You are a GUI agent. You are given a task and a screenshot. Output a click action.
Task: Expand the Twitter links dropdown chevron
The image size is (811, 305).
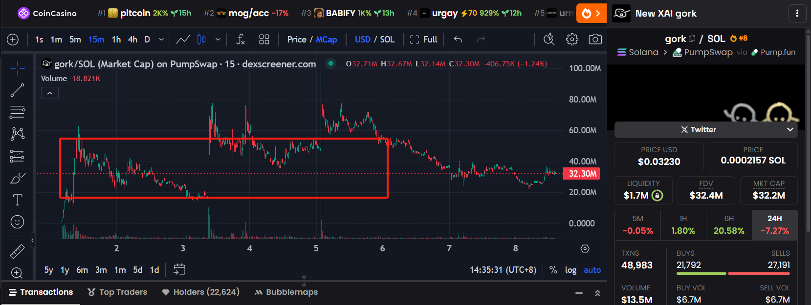pos(790,130)
